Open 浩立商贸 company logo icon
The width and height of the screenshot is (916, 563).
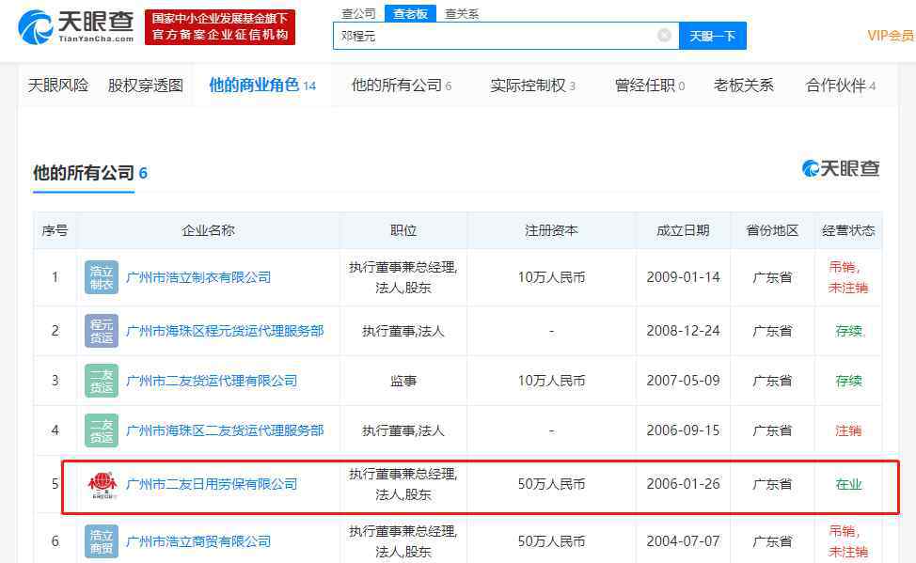[101, 541]
